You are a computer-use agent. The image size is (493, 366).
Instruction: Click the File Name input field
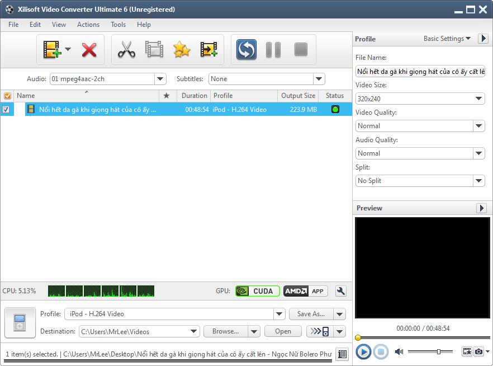point(420,72)
